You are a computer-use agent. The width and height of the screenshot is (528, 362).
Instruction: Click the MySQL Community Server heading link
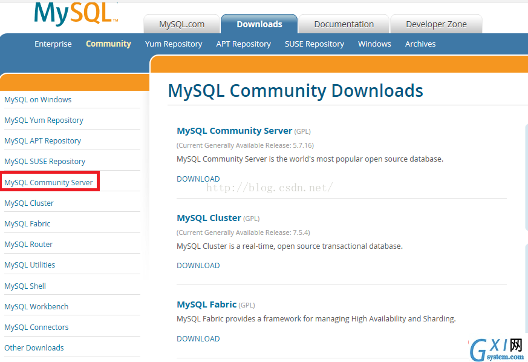pos(235,131)
